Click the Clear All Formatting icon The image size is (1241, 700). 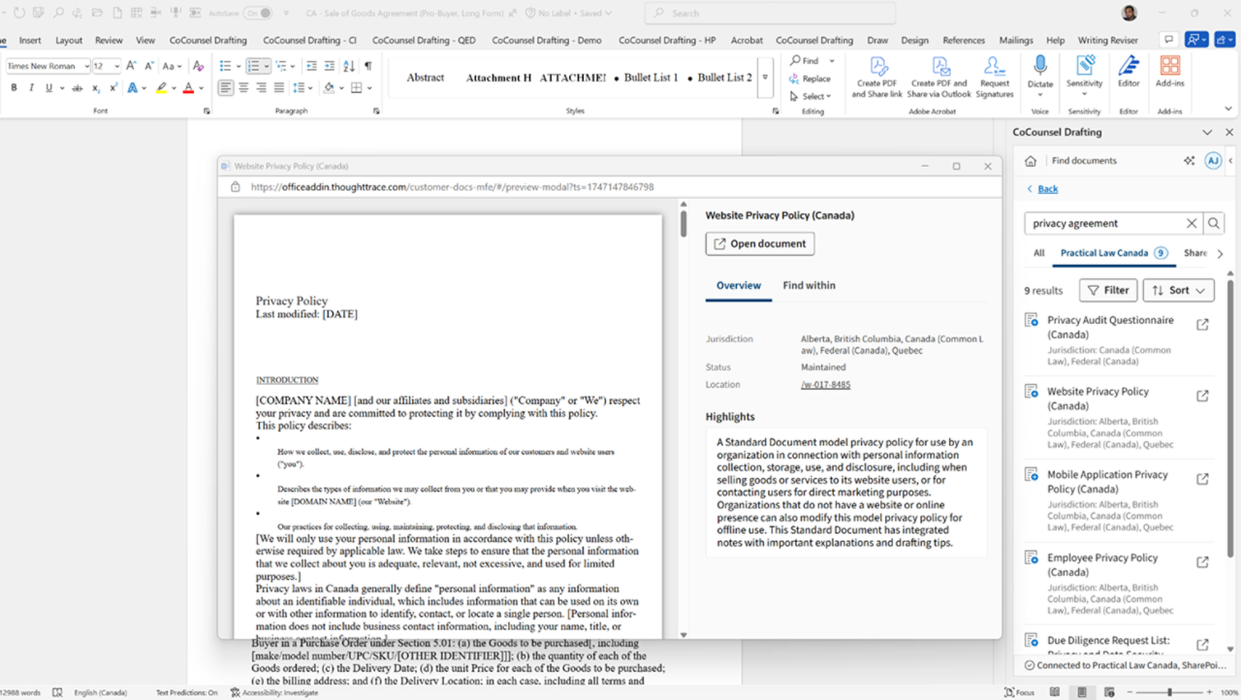198,66
